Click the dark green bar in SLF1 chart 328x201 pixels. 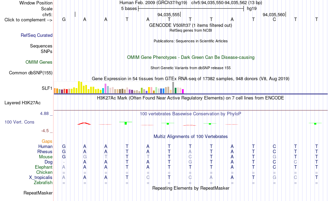pyautogui.click(x=175, y=91)
